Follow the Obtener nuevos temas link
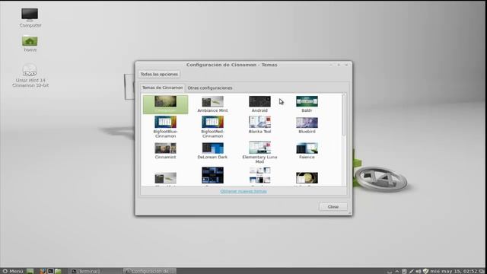The height and width of the screenshot is (274, 487). [x=243, y=191]
